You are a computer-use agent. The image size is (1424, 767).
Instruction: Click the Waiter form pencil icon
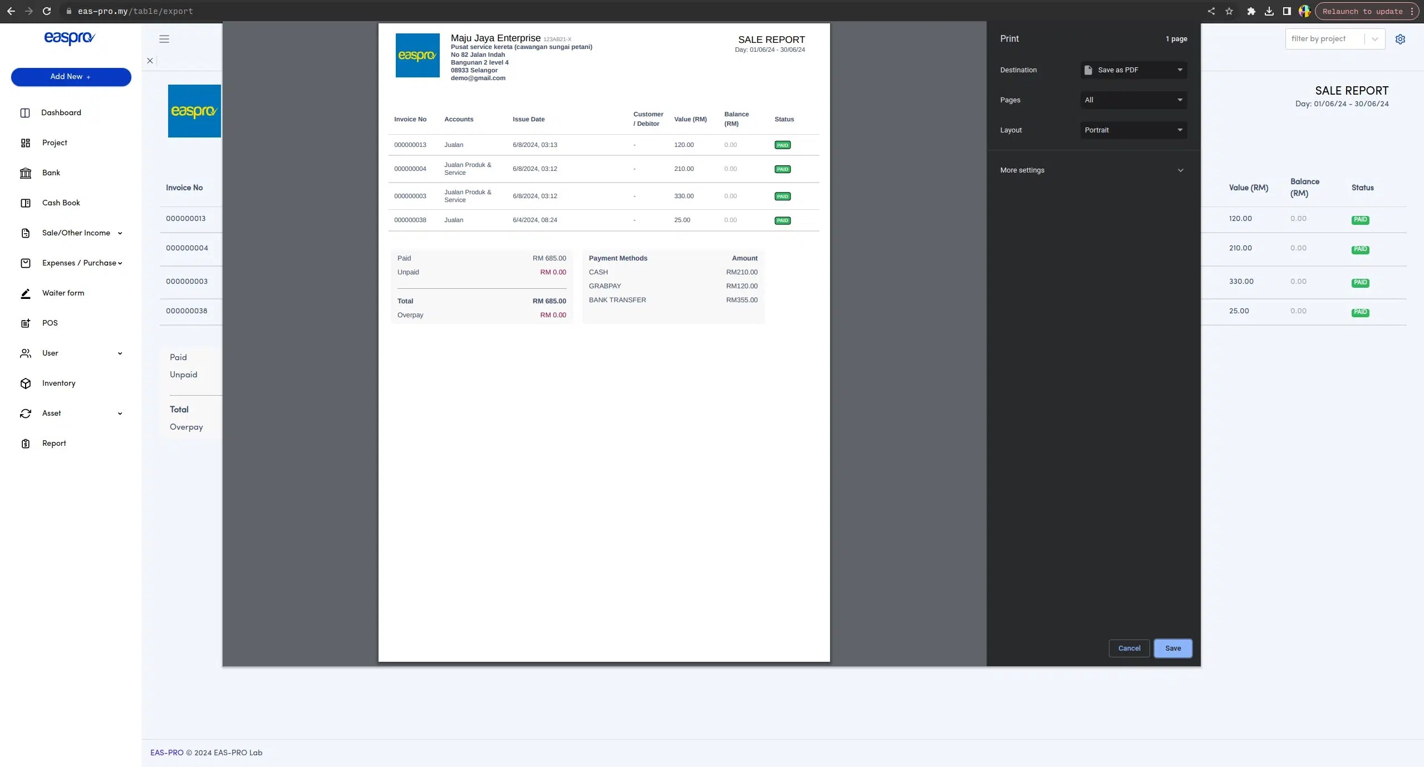[x=26, y=293]
